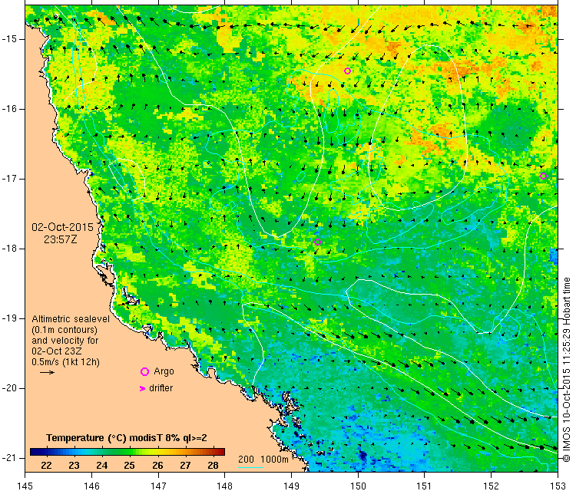Click the Argo legend circle symbol
The image size is (576, 491).
click(x=144, y=372)
